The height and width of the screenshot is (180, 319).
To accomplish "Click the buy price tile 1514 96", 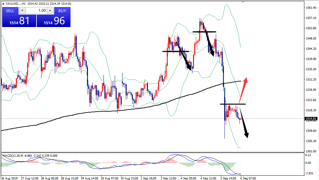I will coord(54,21).
